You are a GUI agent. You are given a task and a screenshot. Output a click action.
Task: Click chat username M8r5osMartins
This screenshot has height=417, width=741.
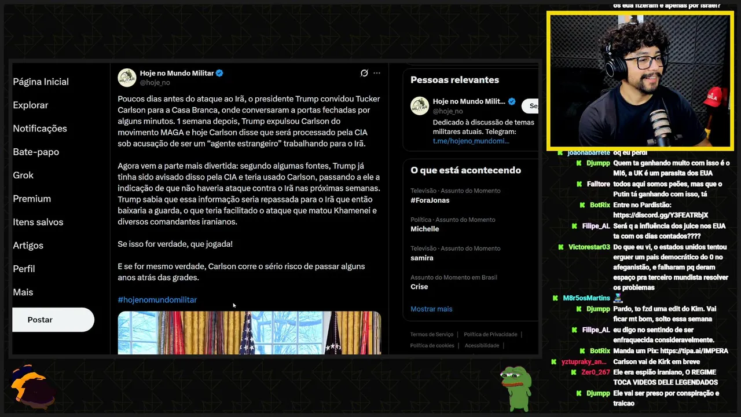(586, 298)
